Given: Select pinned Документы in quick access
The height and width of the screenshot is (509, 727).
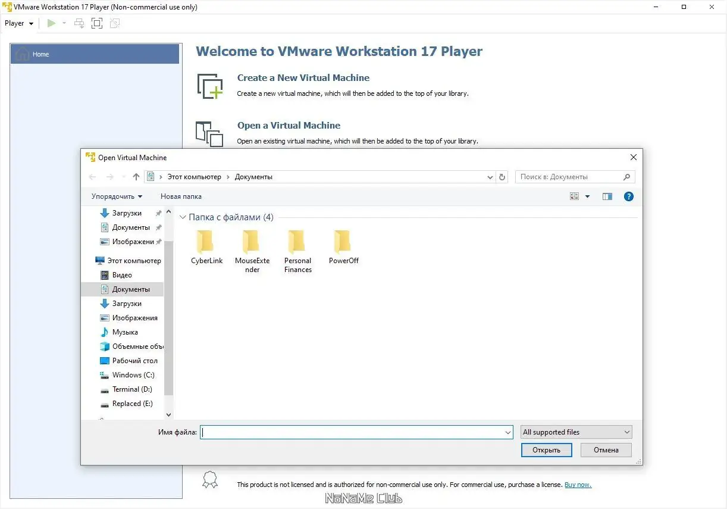Looking at the screenshot, I should coord(131,227).
